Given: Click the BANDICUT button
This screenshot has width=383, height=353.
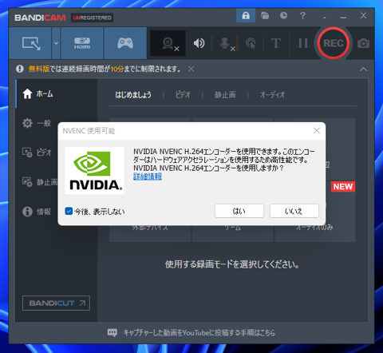Looking at the screenshot, I should tap(56, 303).
